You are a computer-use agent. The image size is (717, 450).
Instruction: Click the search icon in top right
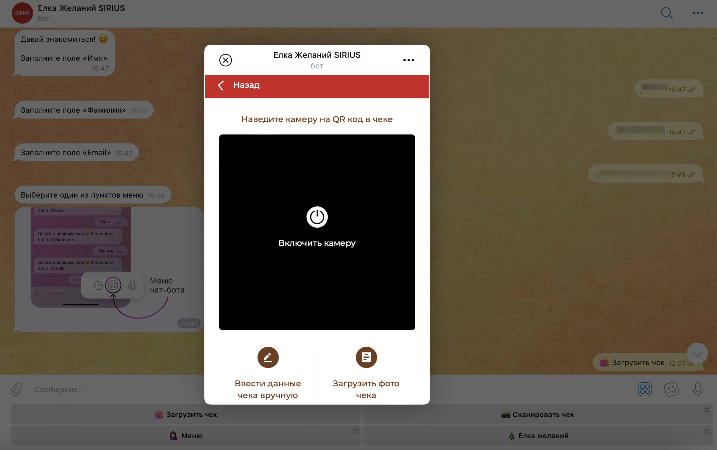tap(666, 13)
